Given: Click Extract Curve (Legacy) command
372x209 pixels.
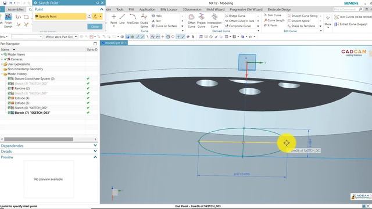Looking at the screenshot, I should (351, 24).
